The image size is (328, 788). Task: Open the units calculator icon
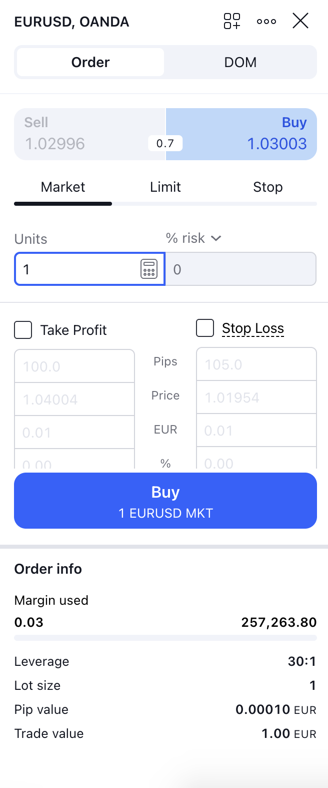[x=149, y=269]
